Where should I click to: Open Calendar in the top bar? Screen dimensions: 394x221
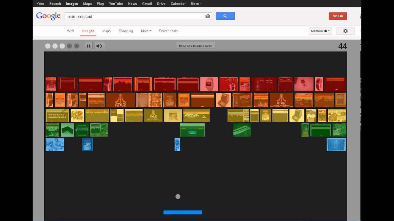178,4
